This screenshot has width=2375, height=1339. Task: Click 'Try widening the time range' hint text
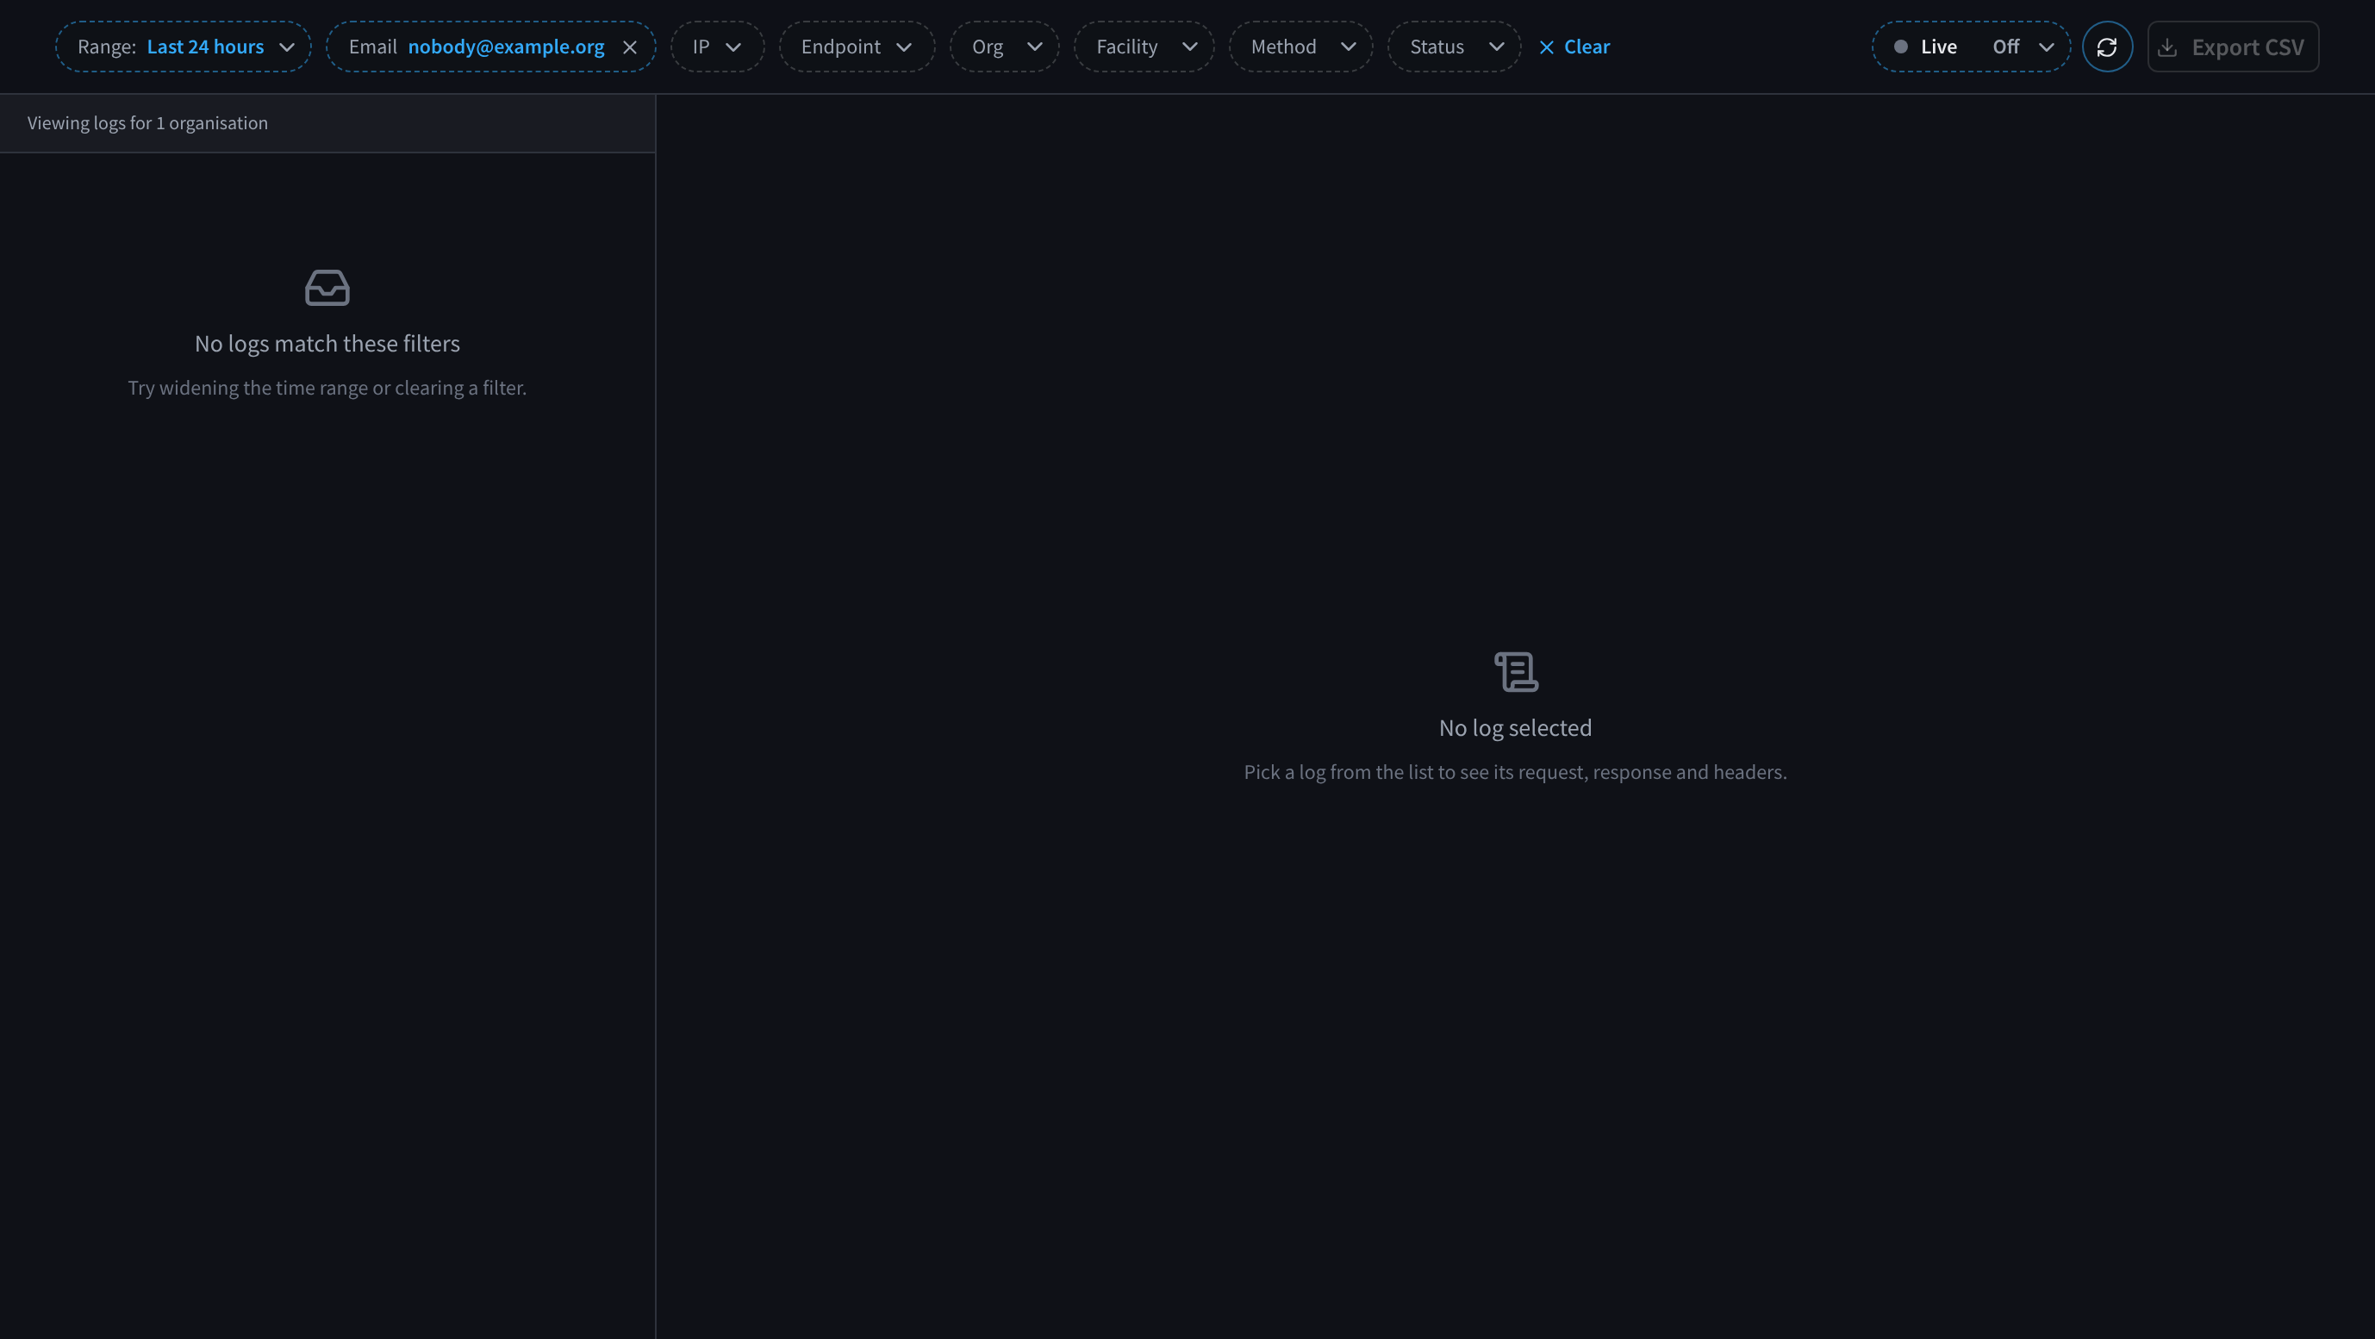pyautogui.click(x=327, y=388)
